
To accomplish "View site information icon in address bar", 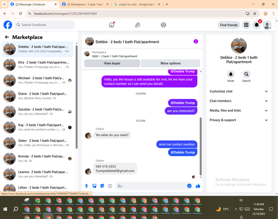I will [x=29, y=13].
